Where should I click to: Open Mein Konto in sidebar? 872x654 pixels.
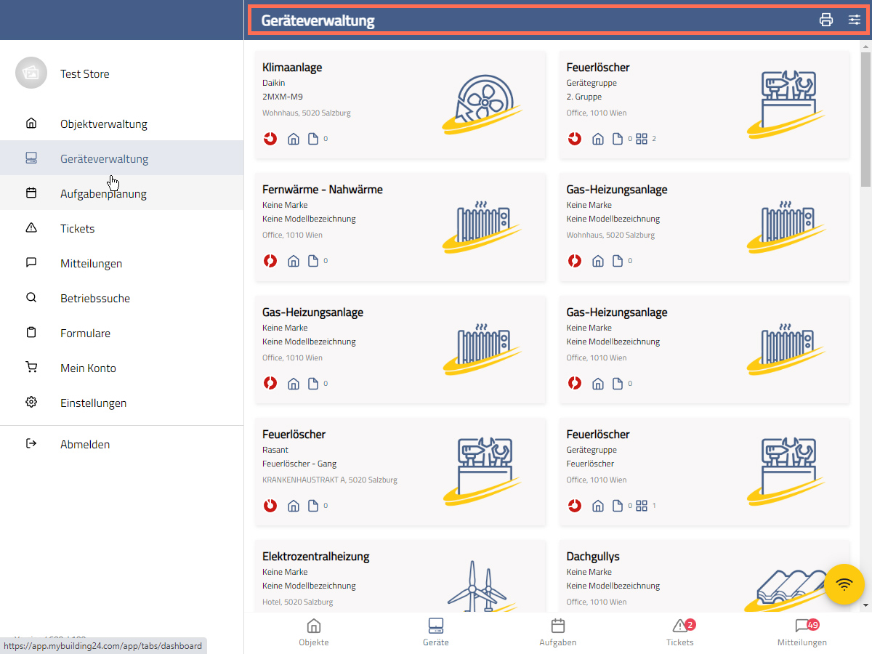click(88, 368)
